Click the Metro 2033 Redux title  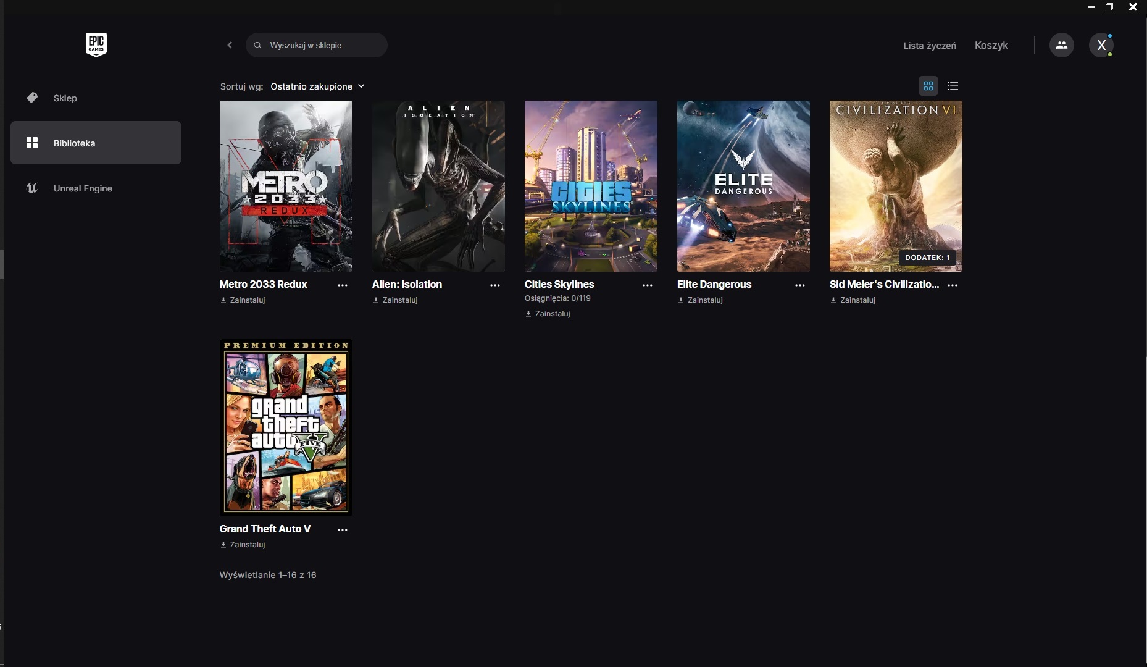pos(263,285)
